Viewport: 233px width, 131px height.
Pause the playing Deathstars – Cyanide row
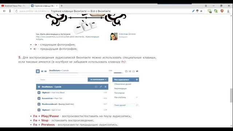tap(39, 87)
